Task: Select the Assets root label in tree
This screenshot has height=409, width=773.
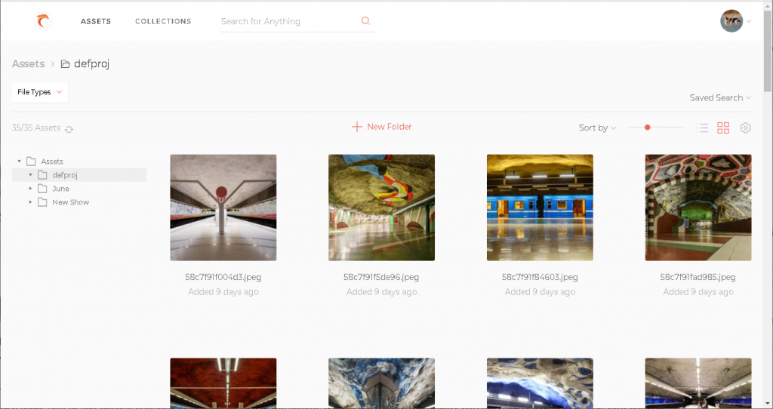Action: (x=52, y=161)
